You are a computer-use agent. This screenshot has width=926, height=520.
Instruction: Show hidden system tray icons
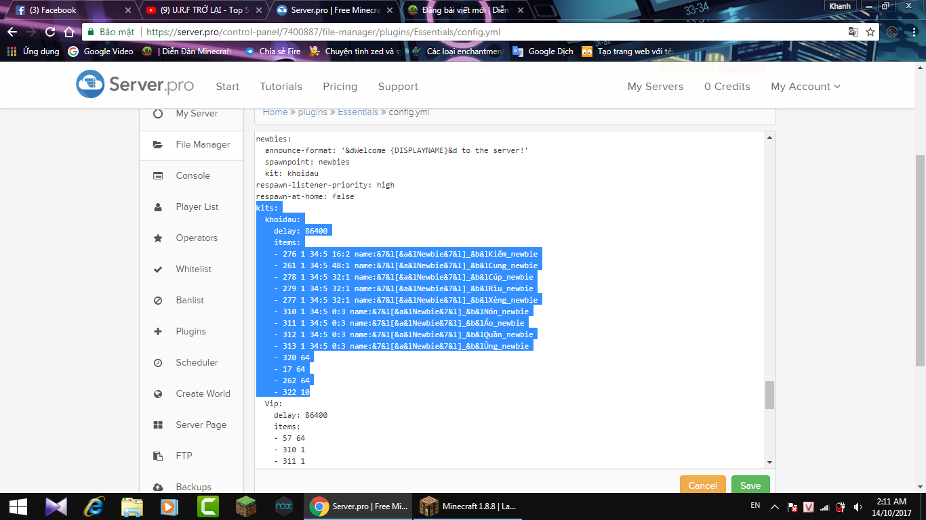(774, 506)
